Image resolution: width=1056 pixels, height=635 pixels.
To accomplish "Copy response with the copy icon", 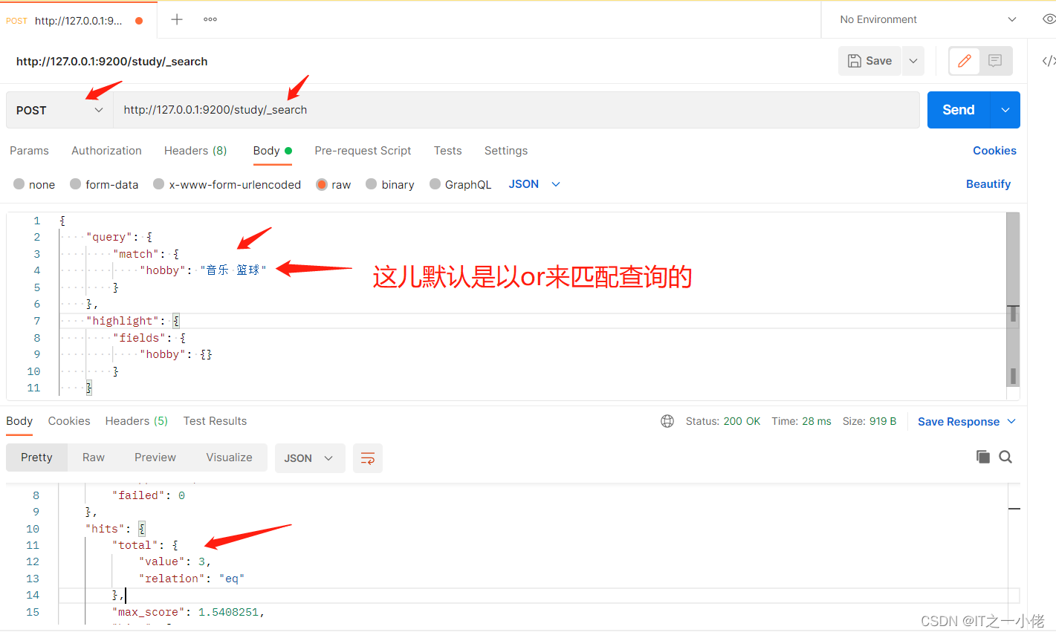I will click(982, 457).
